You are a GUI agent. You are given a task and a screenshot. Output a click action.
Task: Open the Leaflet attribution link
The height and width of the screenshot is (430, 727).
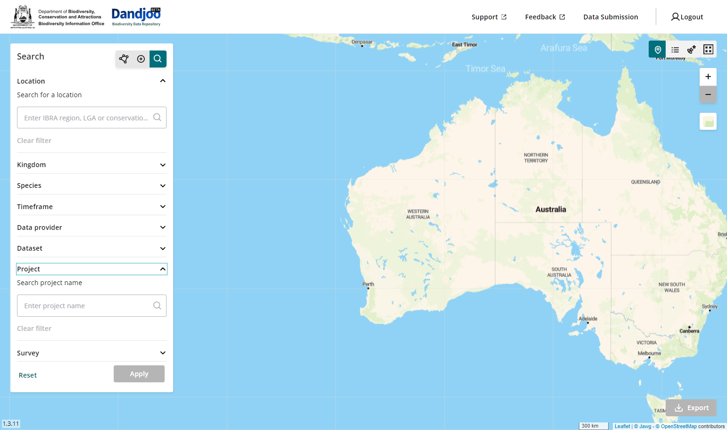coord(622,426)
